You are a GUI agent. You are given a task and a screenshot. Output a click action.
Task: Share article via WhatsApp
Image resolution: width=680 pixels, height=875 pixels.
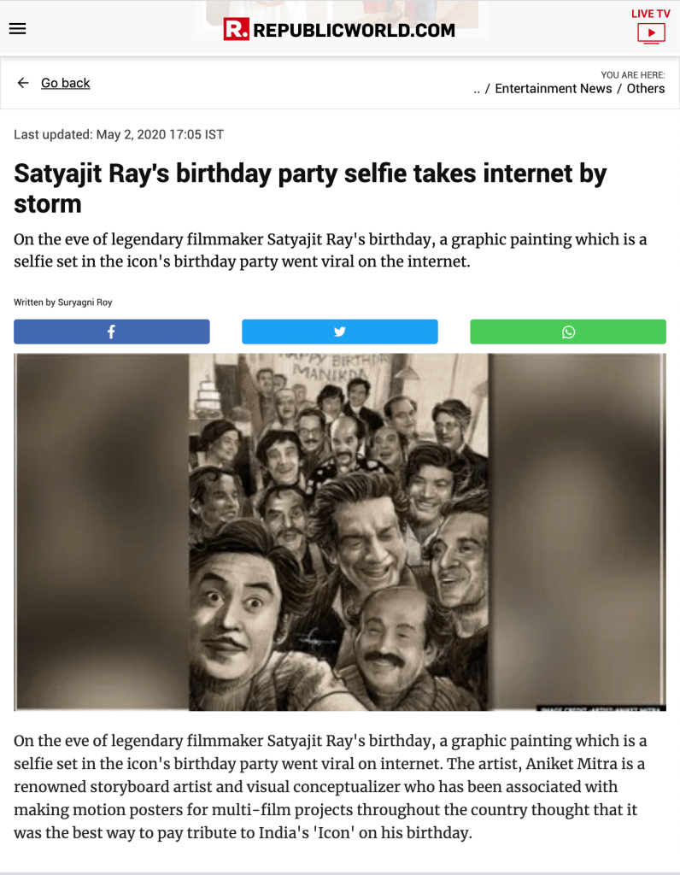point(568,332)
